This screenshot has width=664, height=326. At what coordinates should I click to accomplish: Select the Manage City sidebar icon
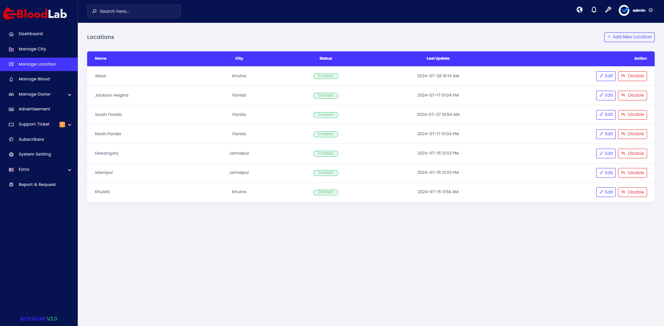pos(11,49)
